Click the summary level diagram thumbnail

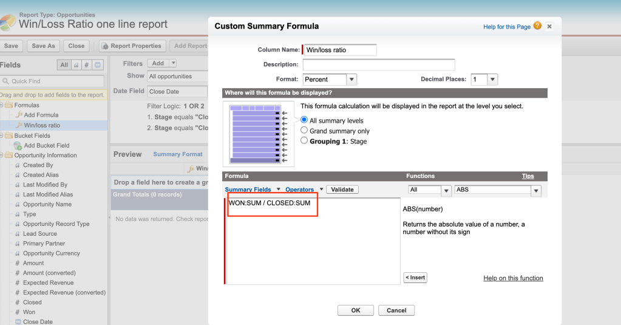259,134
